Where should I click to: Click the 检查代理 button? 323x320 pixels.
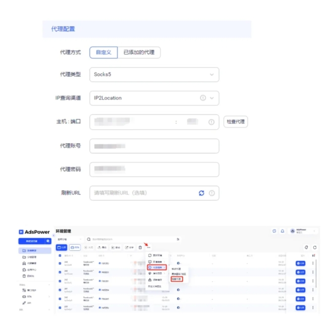[236, 122]
